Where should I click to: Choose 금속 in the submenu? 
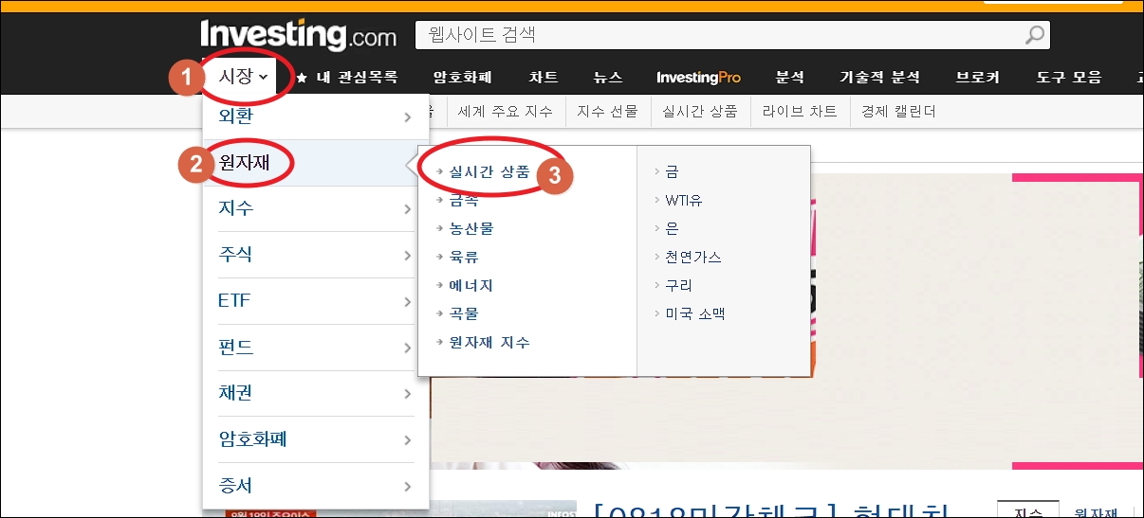click(x=464, y=200)
